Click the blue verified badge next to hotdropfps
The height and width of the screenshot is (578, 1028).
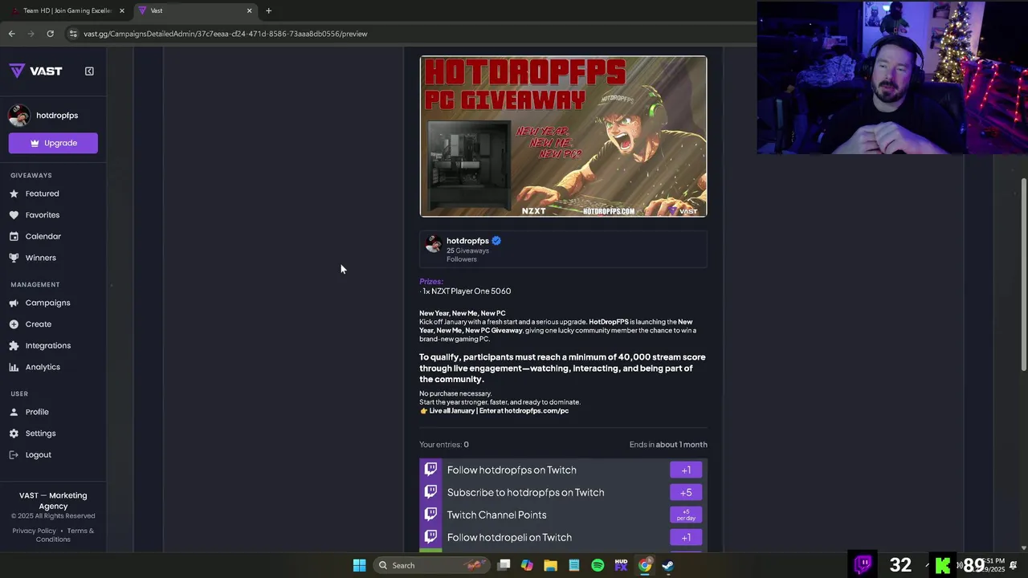[x=496, y=241]
